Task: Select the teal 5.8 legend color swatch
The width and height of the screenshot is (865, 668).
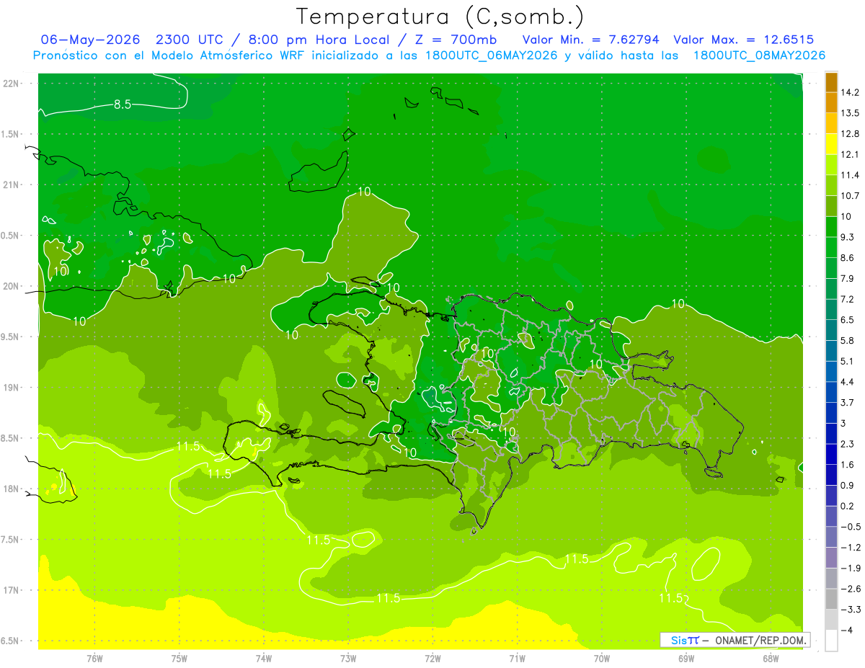Action: click(831, 350)
